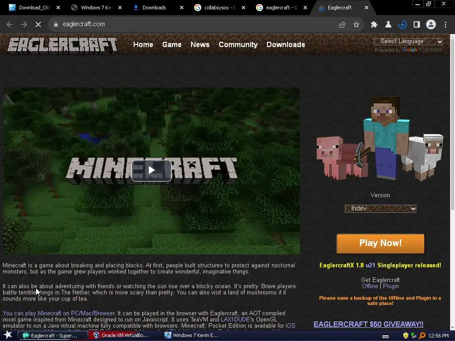Switch to Eaglercraft - Super taskbar window
Screen dimensions: 455x341
(53, 336)
